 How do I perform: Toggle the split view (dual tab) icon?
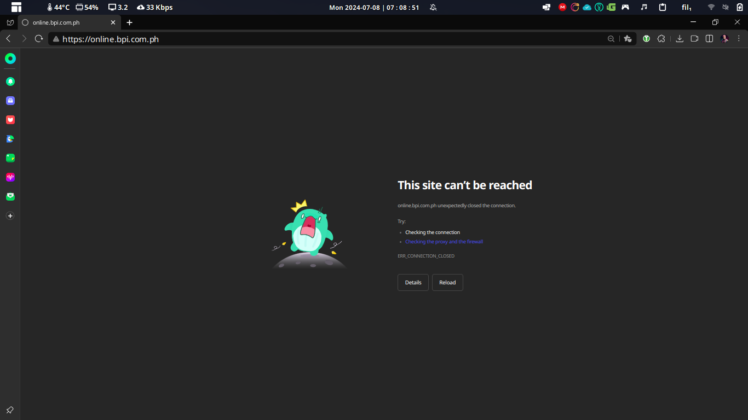709,39
